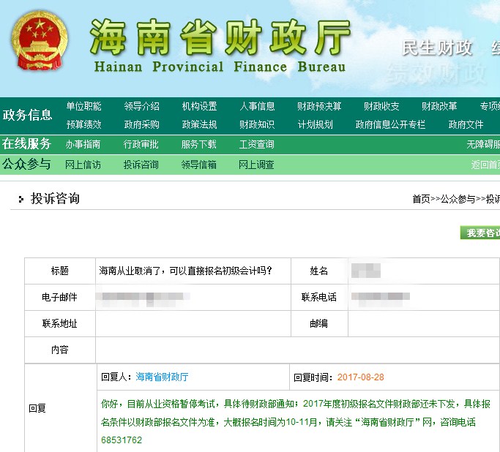The width and height of the screenshot is (500, 452).
Task: View 政策法规 page
Action: (199, 124)
